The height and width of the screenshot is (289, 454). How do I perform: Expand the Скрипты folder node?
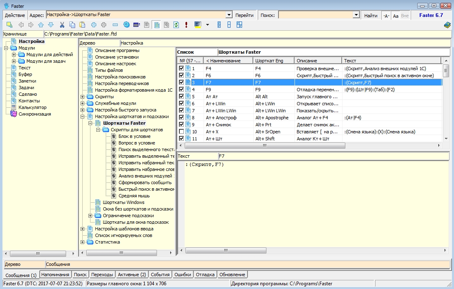point(83,97)
